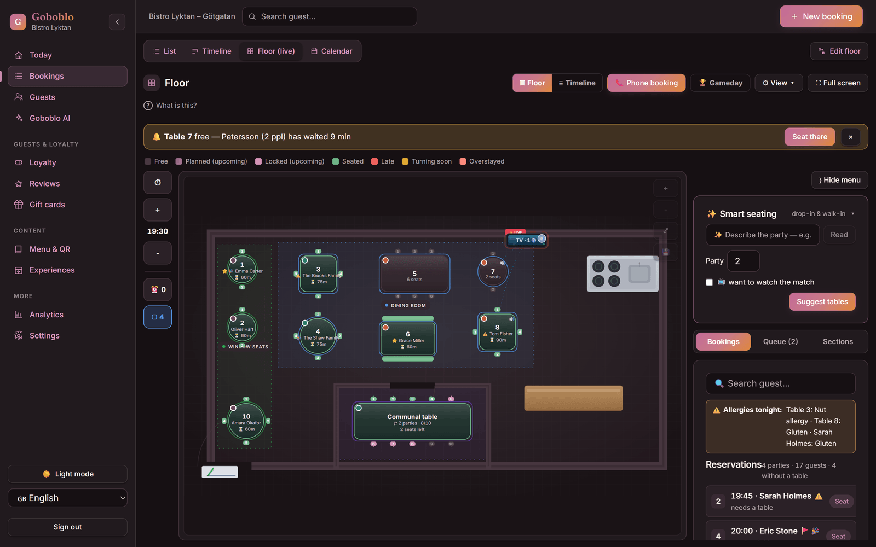Click the TV 1 live marker
The height and width of the screenshot is (547, 876).
point(526,240)
